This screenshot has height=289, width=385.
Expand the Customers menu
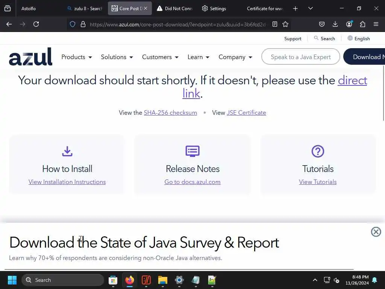coord(160,57)
